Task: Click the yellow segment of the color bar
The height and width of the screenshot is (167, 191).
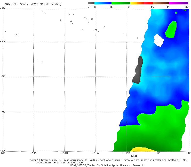Action: pos(134,3)
